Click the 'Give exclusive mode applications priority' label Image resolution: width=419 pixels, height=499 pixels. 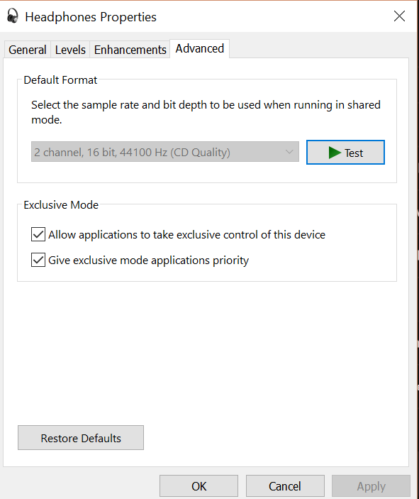[148, 261]
